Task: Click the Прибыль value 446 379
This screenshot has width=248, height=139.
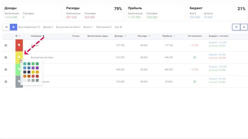Action: (x=169, y=58)
